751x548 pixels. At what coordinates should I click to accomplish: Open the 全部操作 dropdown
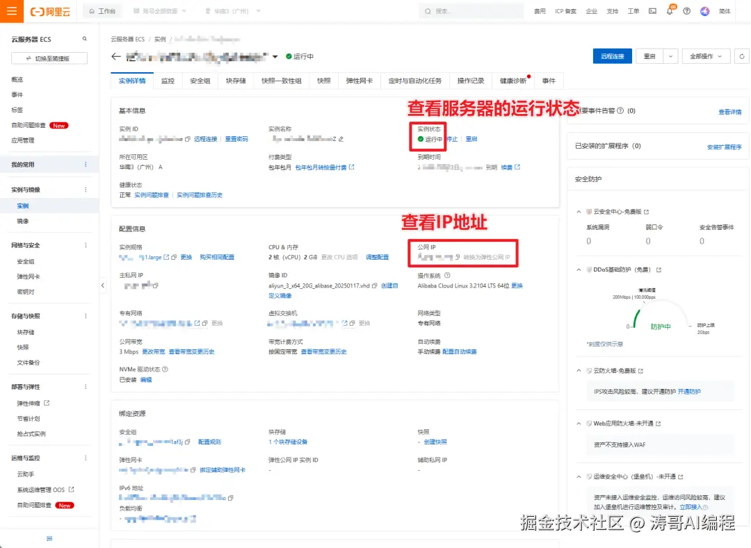pos(706,56)
